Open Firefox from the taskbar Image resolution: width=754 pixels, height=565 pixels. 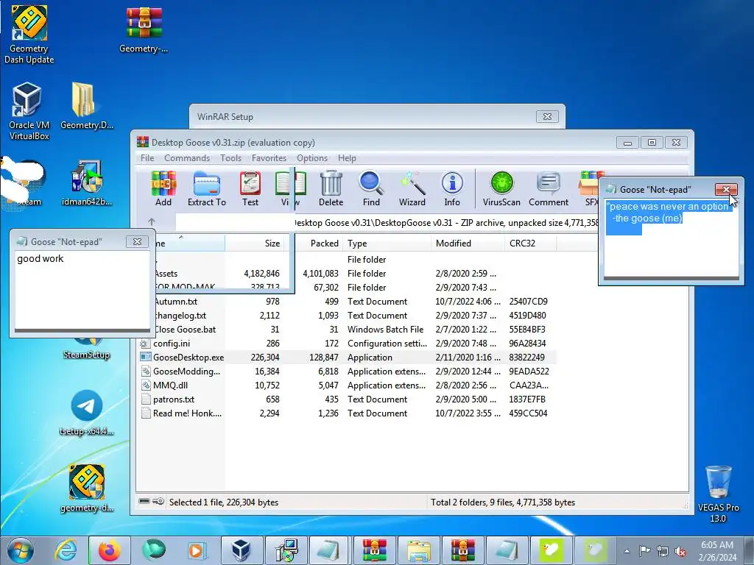tap(109, 550)
